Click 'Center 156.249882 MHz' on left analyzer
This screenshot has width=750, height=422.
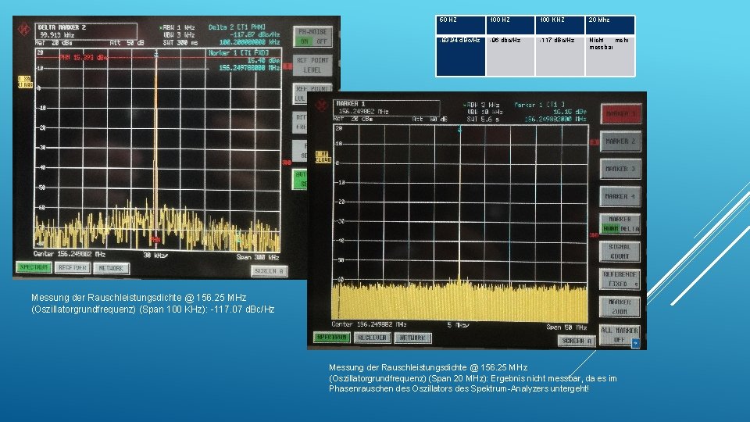click(x=70, y=254)
